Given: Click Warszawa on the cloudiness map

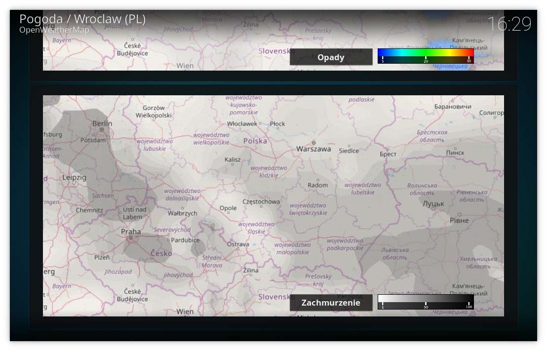Looking at the screenshot, I should point(313,149).
